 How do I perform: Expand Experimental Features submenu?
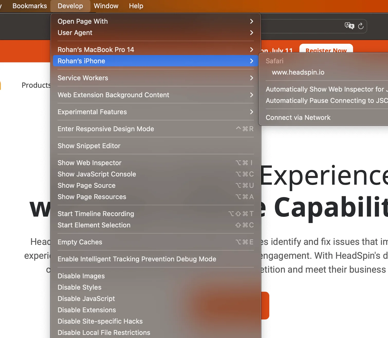click(x=155, y=112)
